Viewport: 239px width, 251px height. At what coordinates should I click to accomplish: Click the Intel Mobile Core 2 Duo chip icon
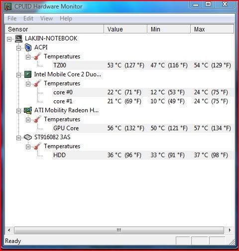click(x=28, y=74)
